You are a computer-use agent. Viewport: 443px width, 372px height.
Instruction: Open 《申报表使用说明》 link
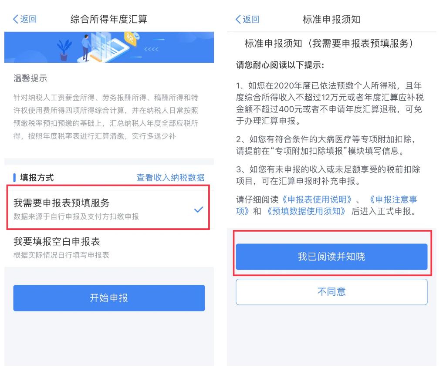click(317, 200)
